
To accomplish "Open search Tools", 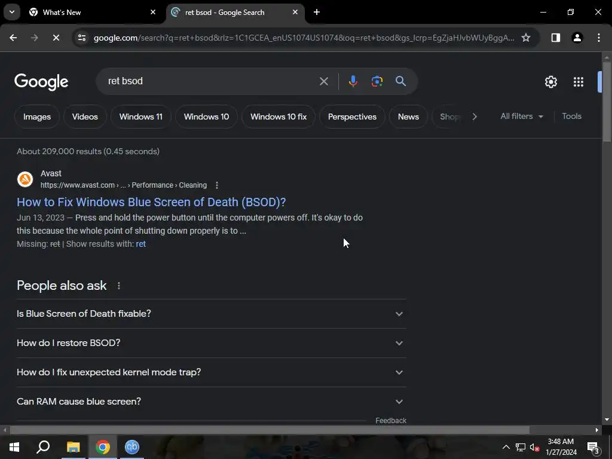I will [x=571, y=117].
